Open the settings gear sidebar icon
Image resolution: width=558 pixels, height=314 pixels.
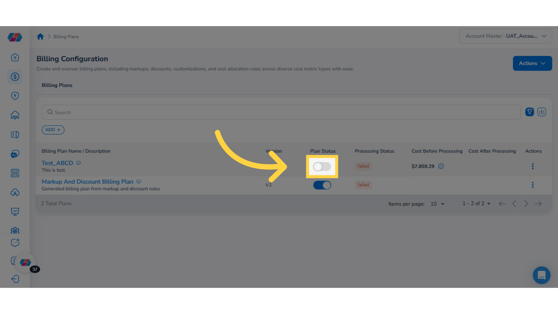click(x=15, y=230)
